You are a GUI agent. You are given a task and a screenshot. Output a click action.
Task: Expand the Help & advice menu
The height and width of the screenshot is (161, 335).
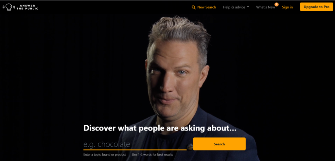click(236, 7)
